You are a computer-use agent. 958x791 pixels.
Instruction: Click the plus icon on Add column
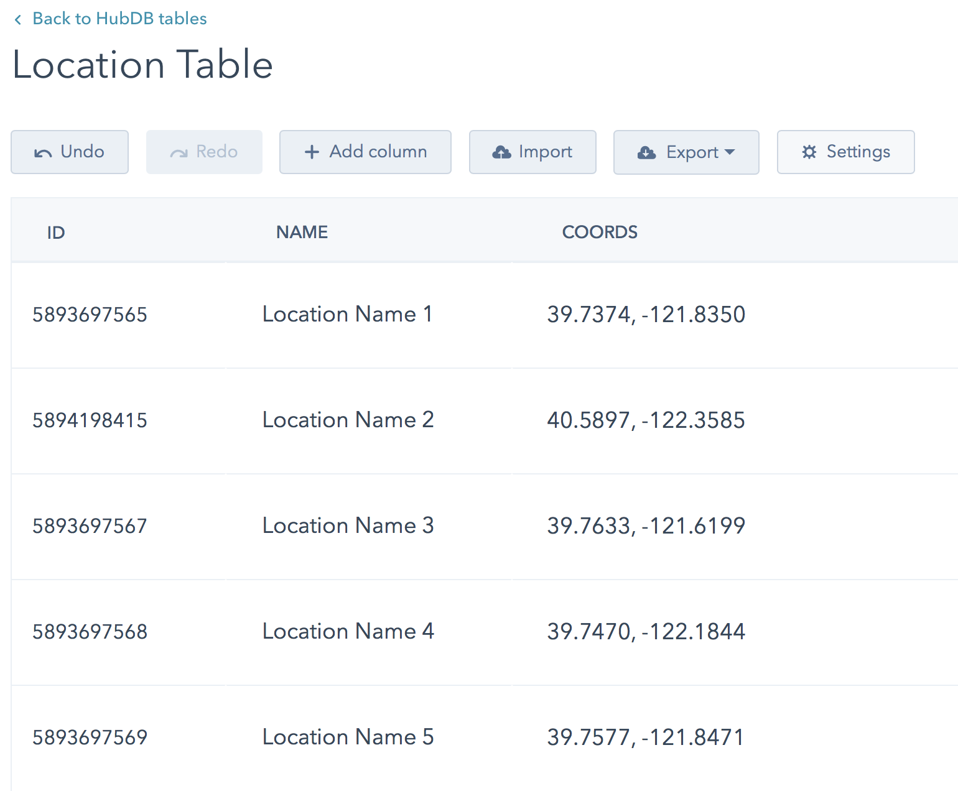[x=311, y=151]
